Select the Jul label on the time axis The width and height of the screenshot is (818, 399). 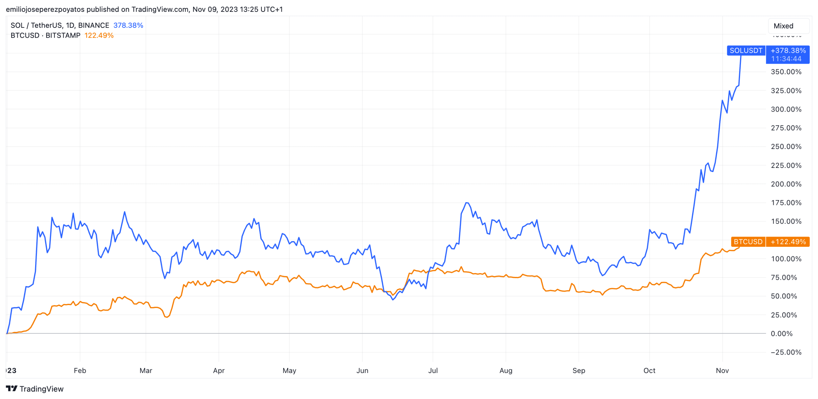coord(433,371)
